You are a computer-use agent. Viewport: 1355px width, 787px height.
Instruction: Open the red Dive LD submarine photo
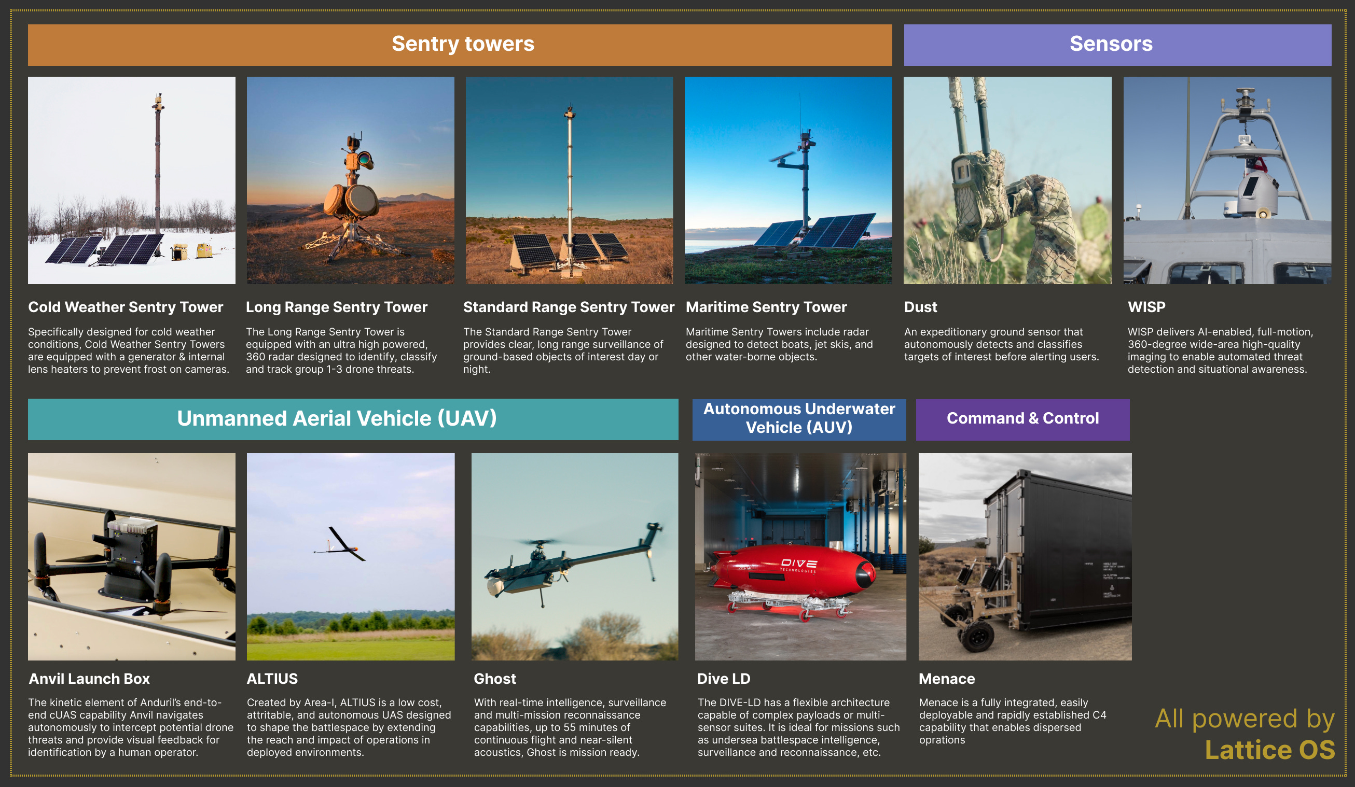800,556
